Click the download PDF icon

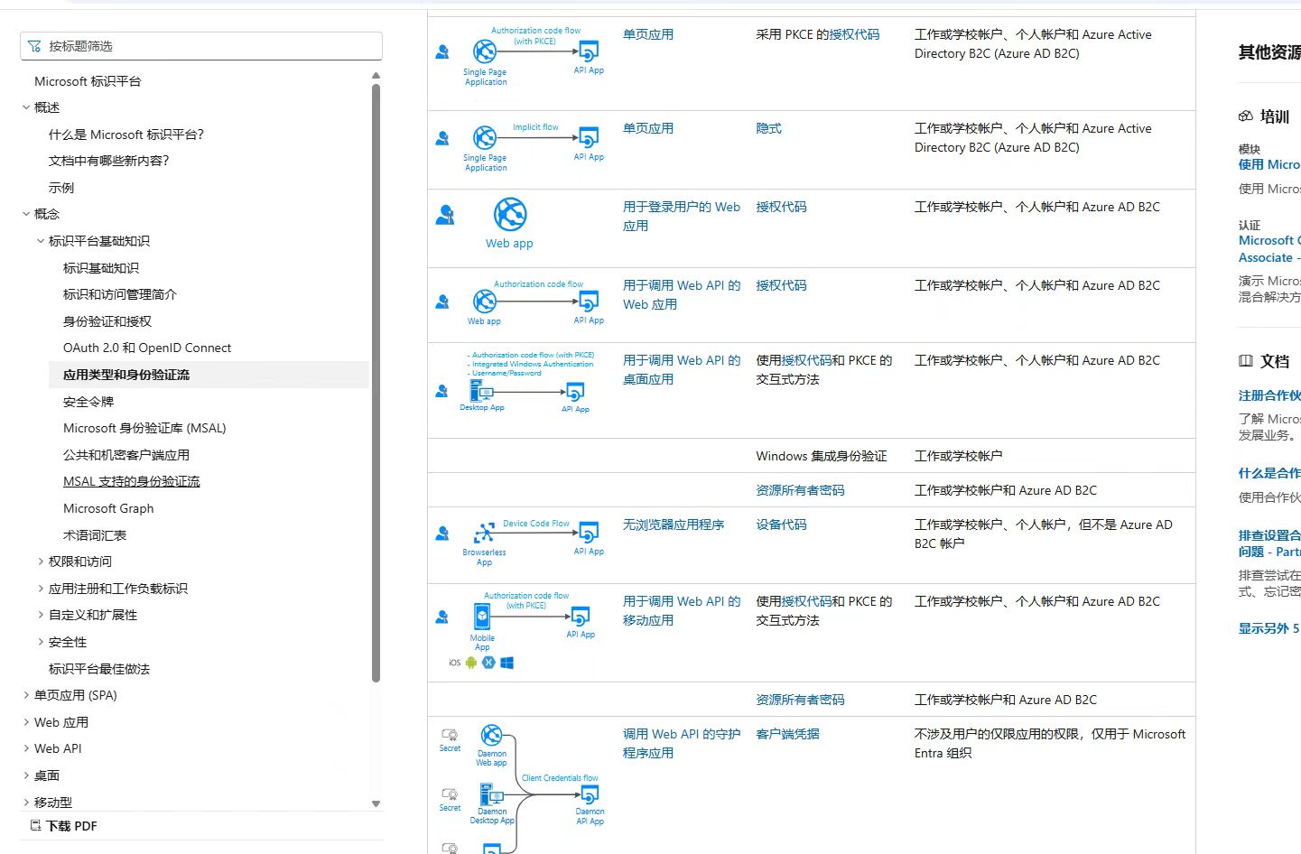(x=36, y=825)
